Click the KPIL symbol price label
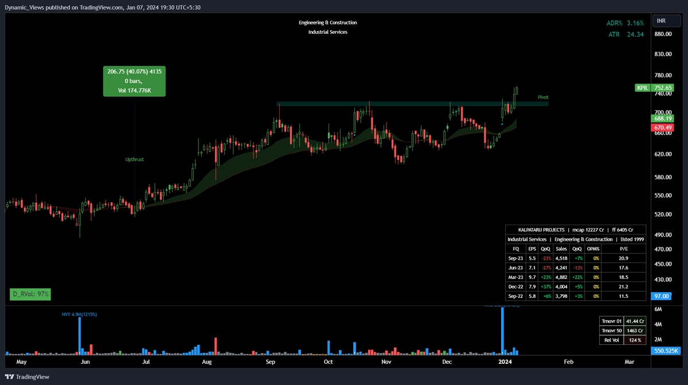The height and width of the screenshot is (385, 688). click(x=642, y=88)
